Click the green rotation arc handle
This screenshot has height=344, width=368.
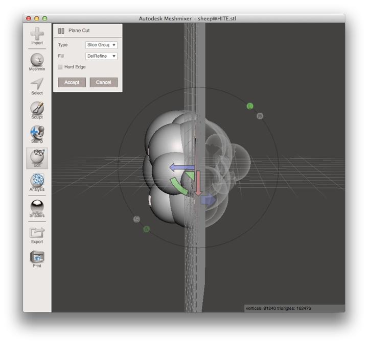[177, 187]
